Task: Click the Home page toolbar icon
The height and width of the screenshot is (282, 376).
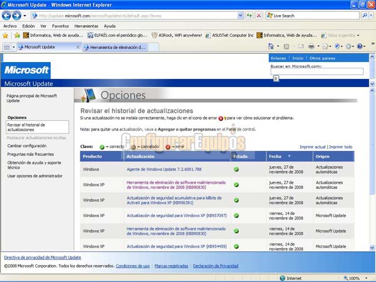Action: 271,46
